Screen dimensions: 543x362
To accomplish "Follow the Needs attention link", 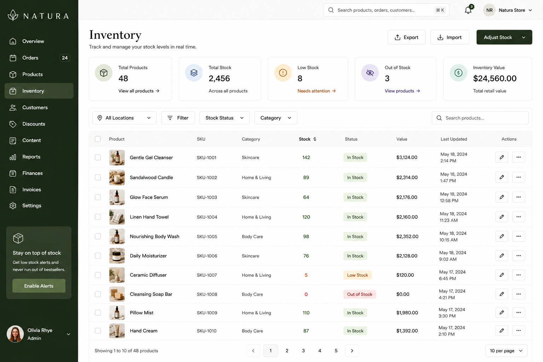I will (316, 91).
